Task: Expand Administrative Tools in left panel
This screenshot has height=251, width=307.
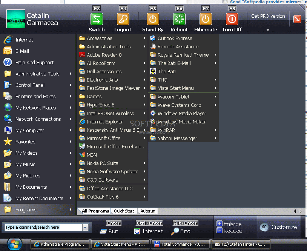Action: 71,74
